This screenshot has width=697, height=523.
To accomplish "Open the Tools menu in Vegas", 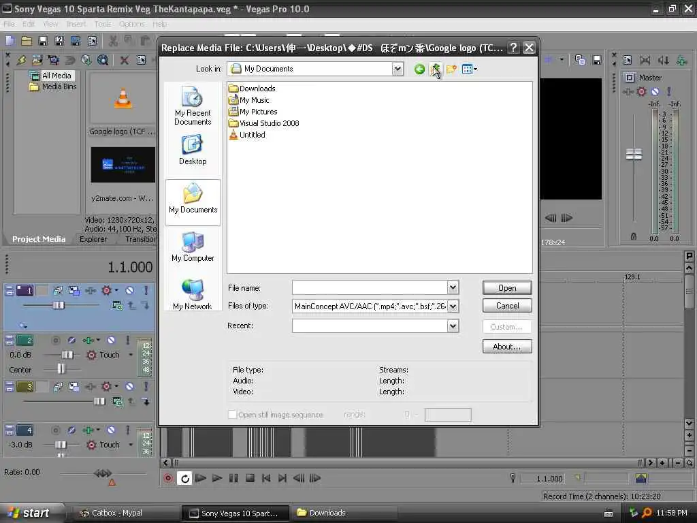I will tap(103, 24).
